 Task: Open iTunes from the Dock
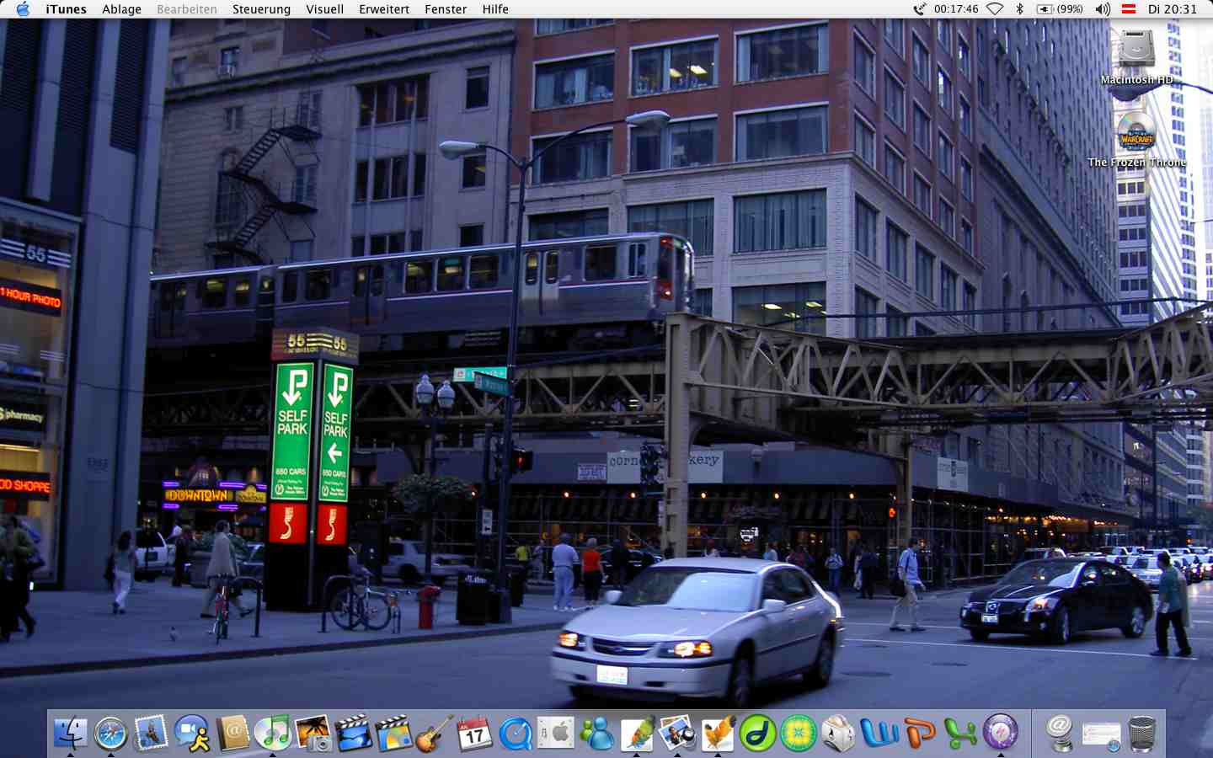click(x=273, y=733)
